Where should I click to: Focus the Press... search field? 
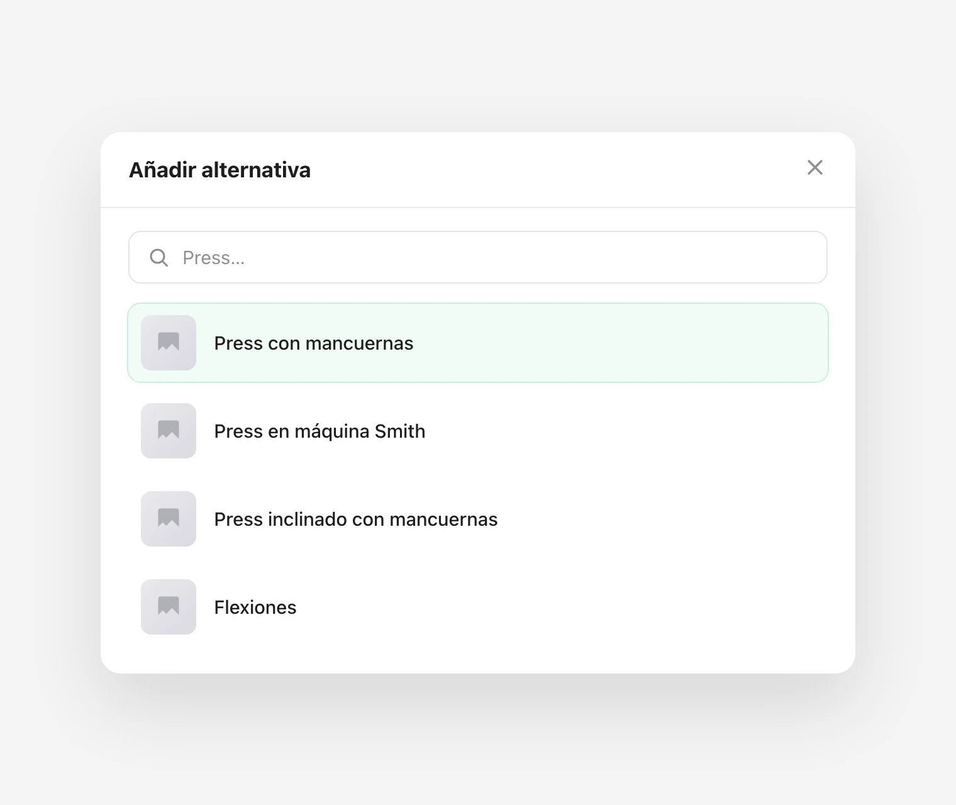tap(478, 257)
